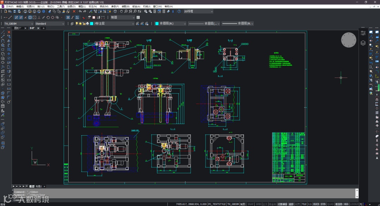Toggle GRID display in status bar
380x206 pixels.
pos(259,204)
